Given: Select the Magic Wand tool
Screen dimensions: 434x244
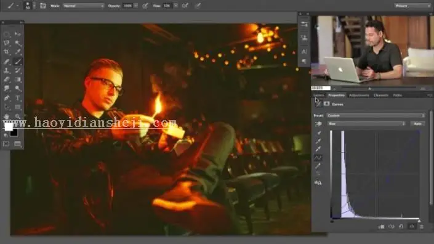Looking at the screenshot, I should pyautogui.click(x=18, y=43).
